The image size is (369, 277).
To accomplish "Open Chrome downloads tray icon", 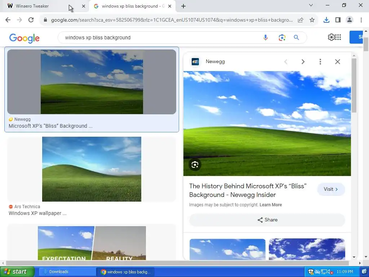I will 326,20.
